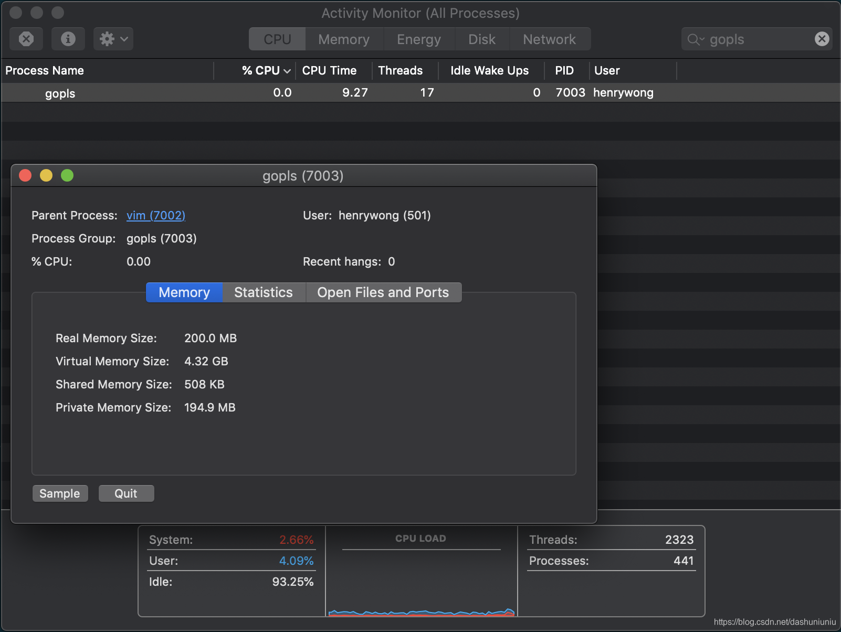Switch to the main Memory tab
Image resolution: width=841 pixels, height=632 pixels.
tap(344, 39)
